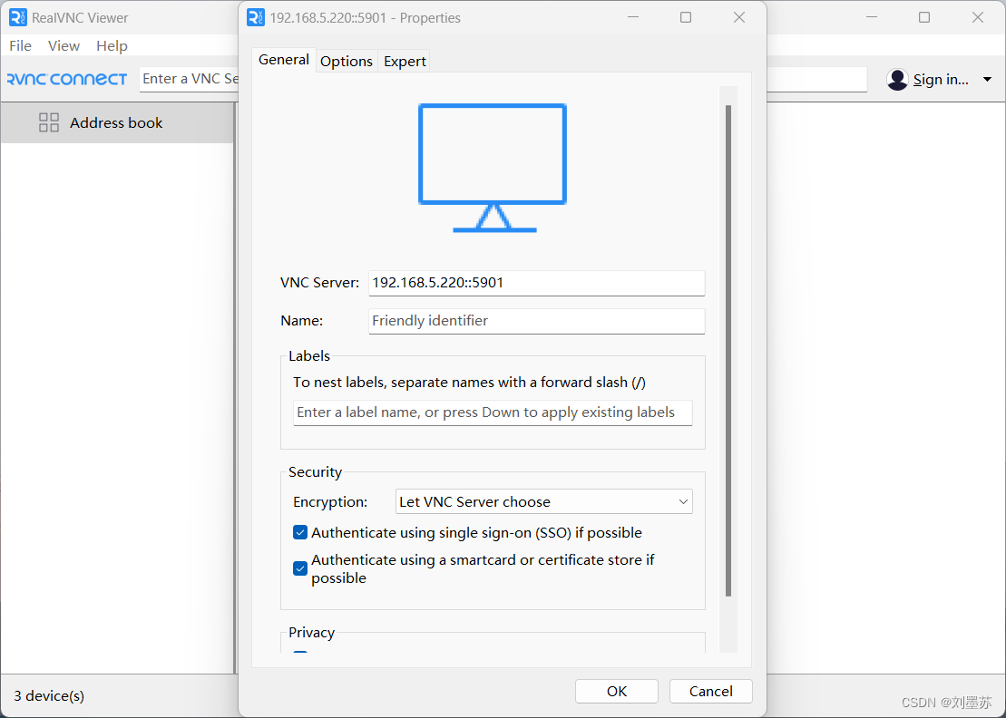Switch to the Options tab

347,61
